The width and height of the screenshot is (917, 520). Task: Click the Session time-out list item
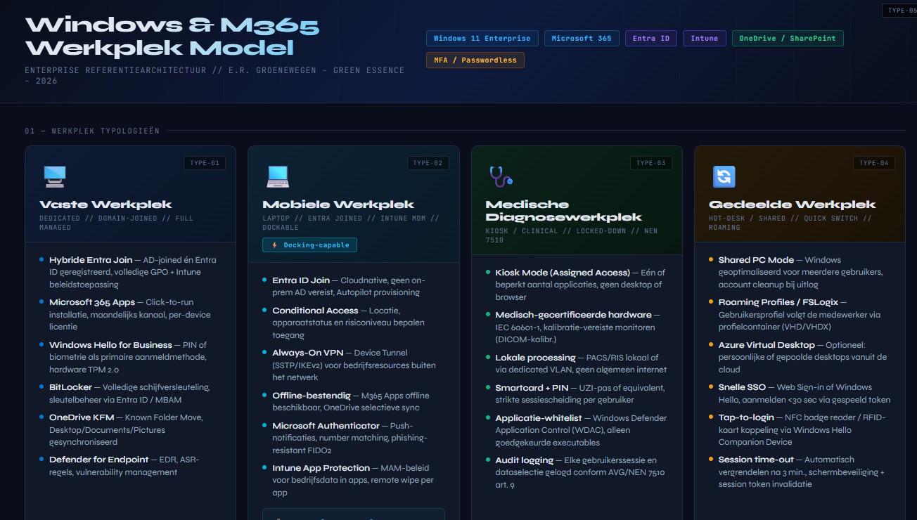coord(800,472)
